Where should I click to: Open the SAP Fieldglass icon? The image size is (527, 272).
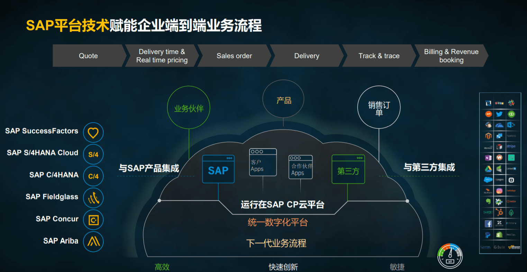93,198
